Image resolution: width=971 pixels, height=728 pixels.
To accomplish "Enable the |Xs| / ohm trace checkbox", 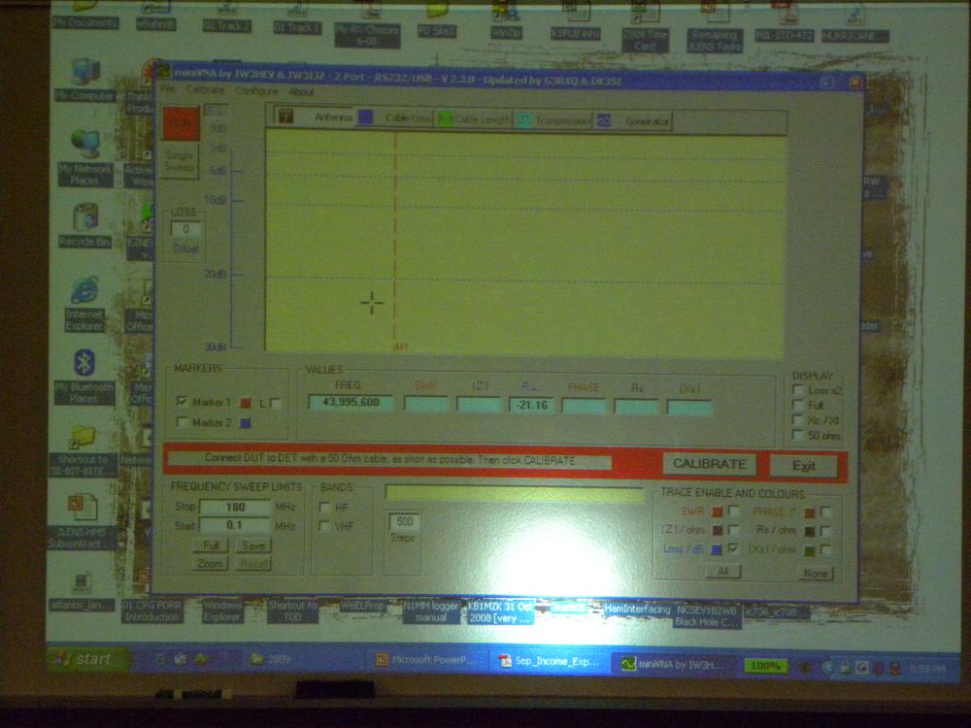I will click(825, 549).
